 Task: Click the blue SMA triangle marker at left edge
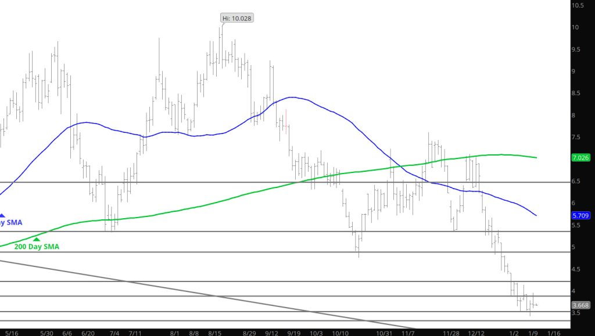2,215
